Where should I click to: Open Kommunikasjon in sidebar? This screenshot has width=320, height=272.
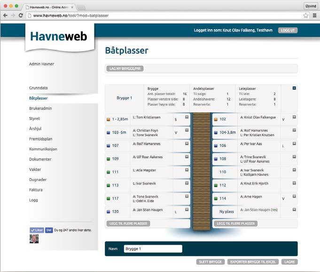pyautogui.click(x=43, y=149)
